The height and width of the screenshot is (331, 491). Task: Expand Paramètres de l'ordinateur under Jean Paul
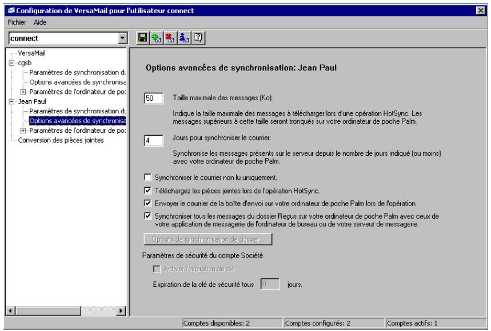pyautogui.click(x=23, y=131)
